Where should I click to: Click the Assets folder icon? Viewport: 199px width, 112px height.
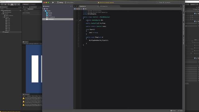pos(46,11)
